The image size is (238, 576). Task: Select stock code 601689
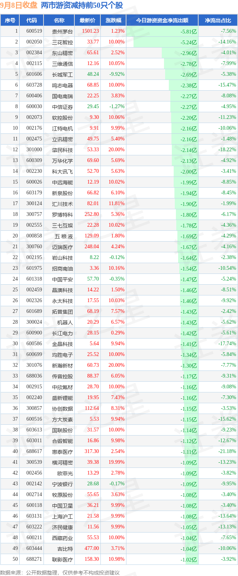34,311
